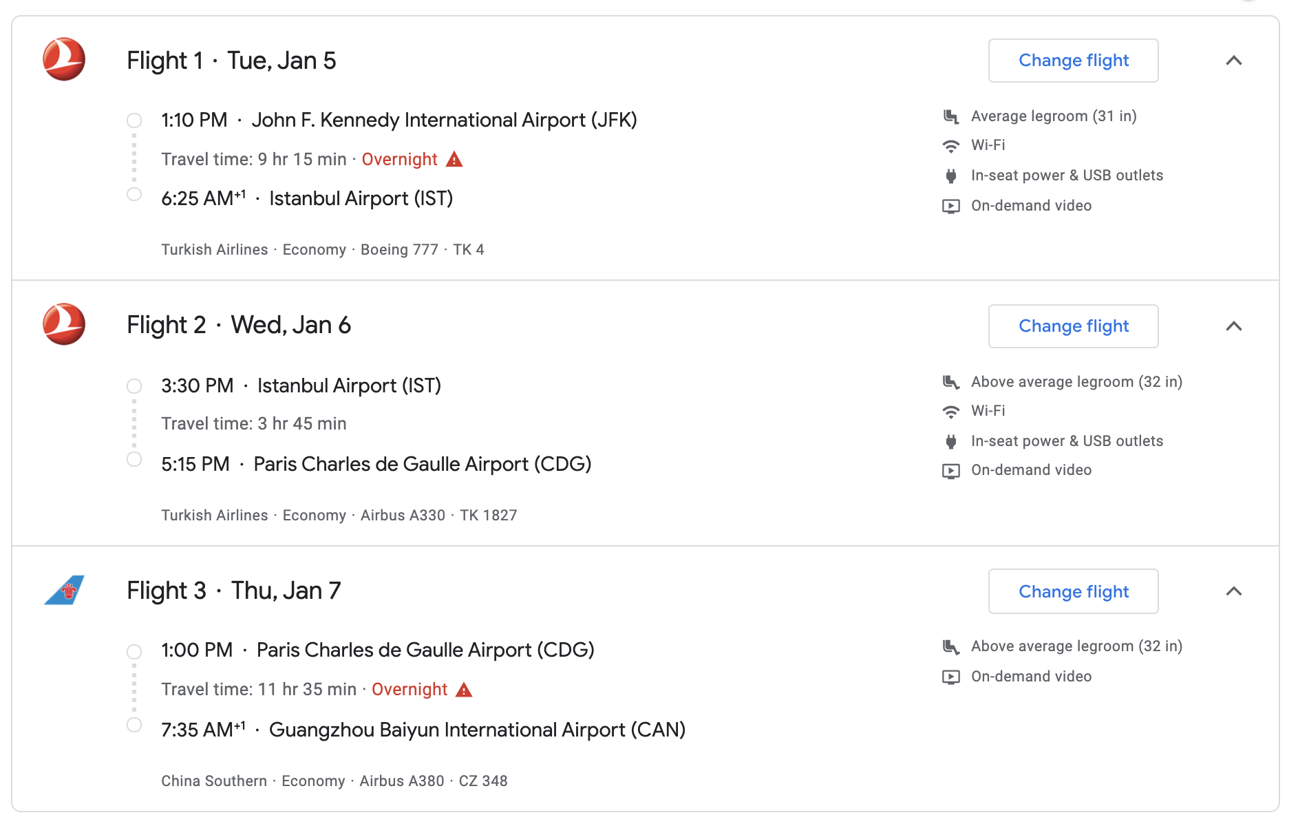
Task: Click the Turkish Airlines logo for Flight 2
Action: tap(64, 324)
